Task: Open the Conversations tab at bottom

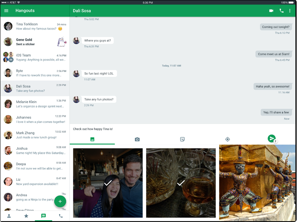Action: (x=43, y=216)
